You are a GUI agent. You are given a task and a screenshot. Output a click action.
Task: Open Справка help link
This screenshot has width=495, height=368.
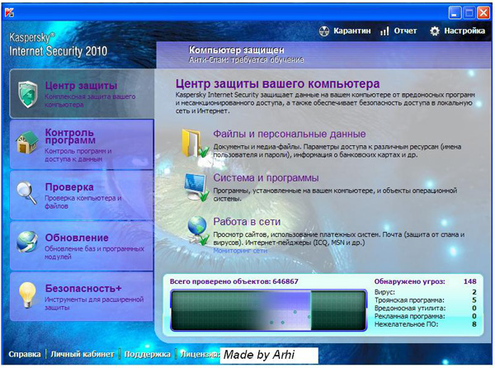pos(25,354)
